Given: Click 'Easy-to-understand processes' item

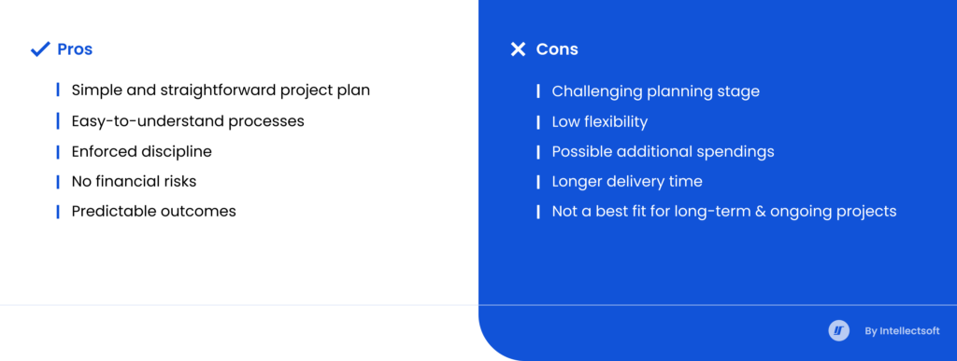Looking at the screenshot, I should pos(188,121).
